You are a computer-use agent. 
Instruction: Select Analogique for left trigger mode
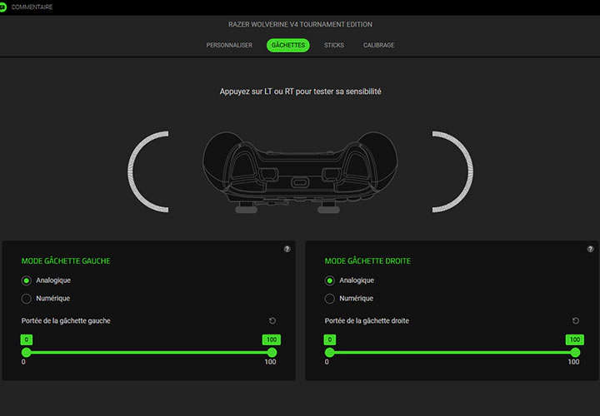(27, 280)
